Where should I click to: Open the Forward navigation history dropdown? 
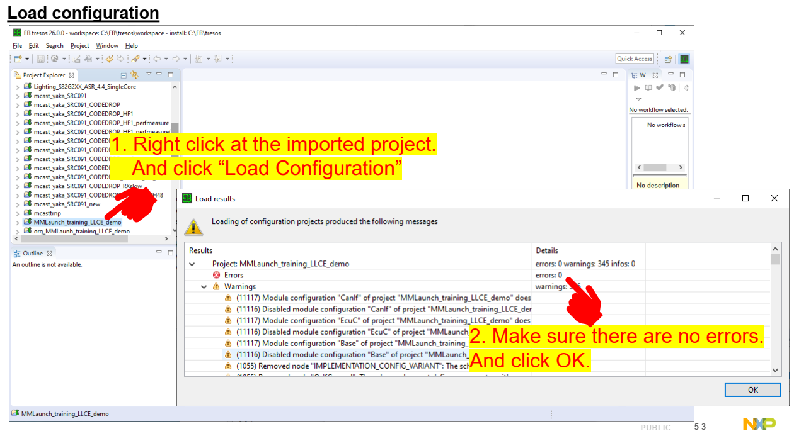185,59
